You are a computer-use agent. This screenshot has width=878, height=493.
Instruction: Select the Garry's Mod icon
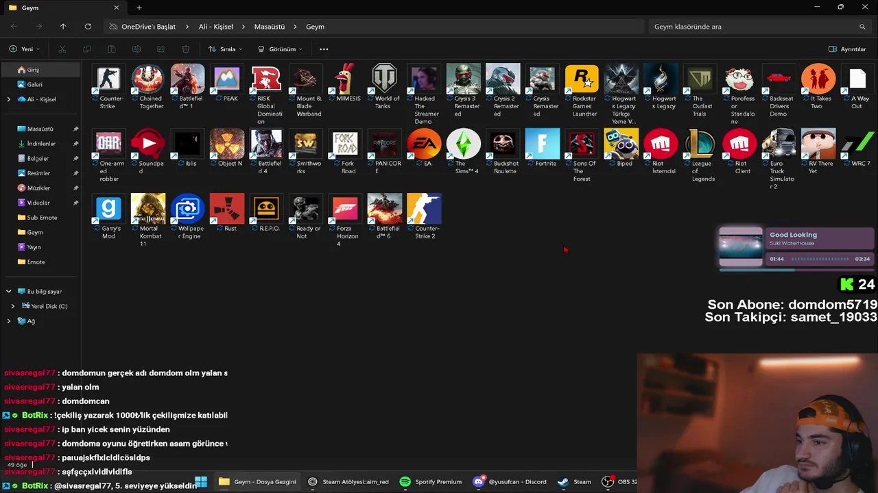[x=109, y=208]
